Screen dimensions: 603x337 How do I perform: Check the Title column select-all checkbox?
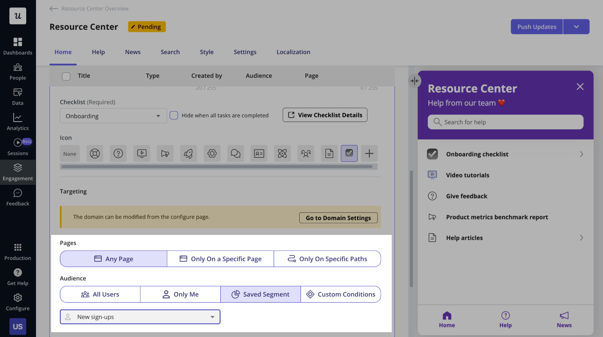(x=66, y=76)
